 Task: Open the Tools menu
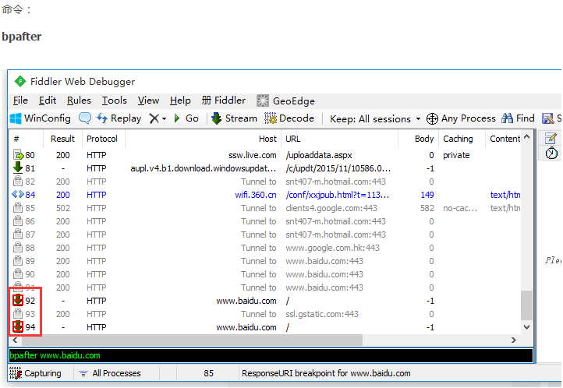pyautogui.click(x=114, y=101)
